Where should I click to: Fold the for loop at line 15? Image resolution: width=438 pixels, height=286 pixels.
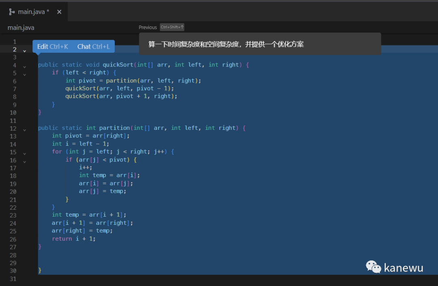click(24, 154)
